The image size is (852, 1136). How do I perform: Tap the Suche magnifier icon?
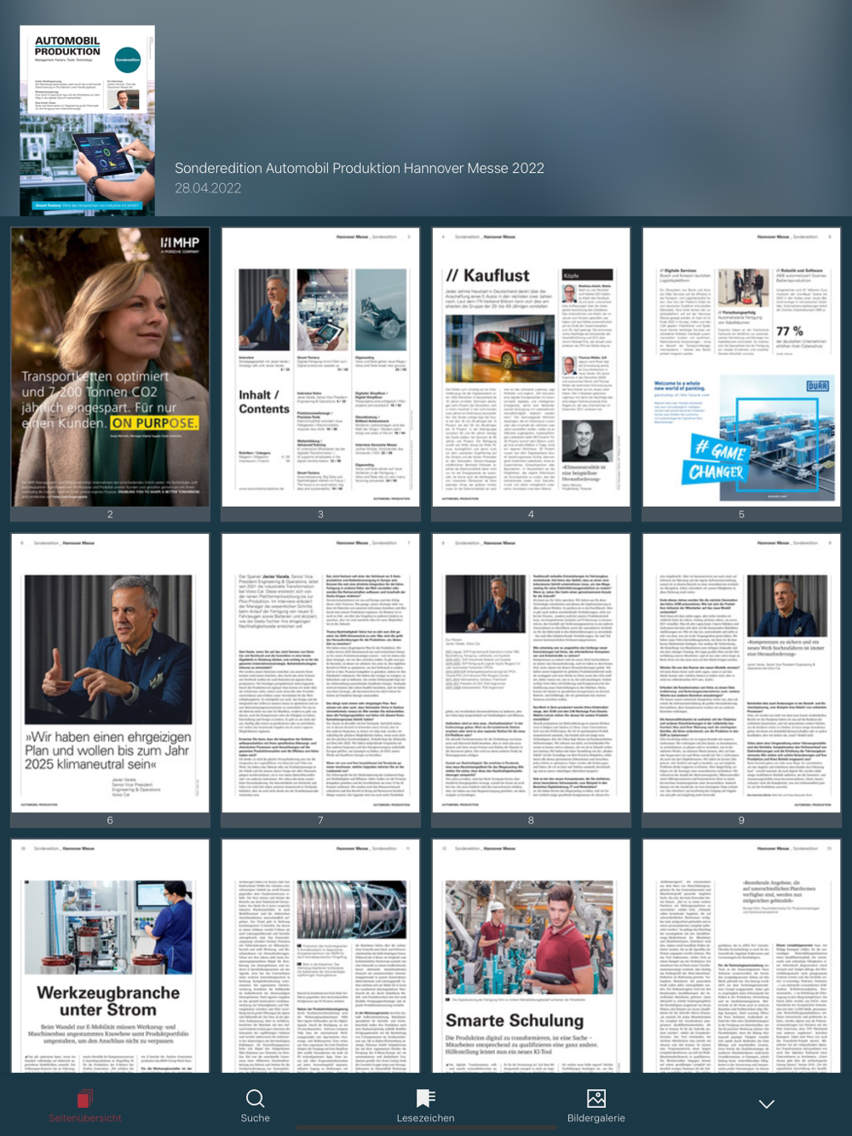(x=255, y=1099)
